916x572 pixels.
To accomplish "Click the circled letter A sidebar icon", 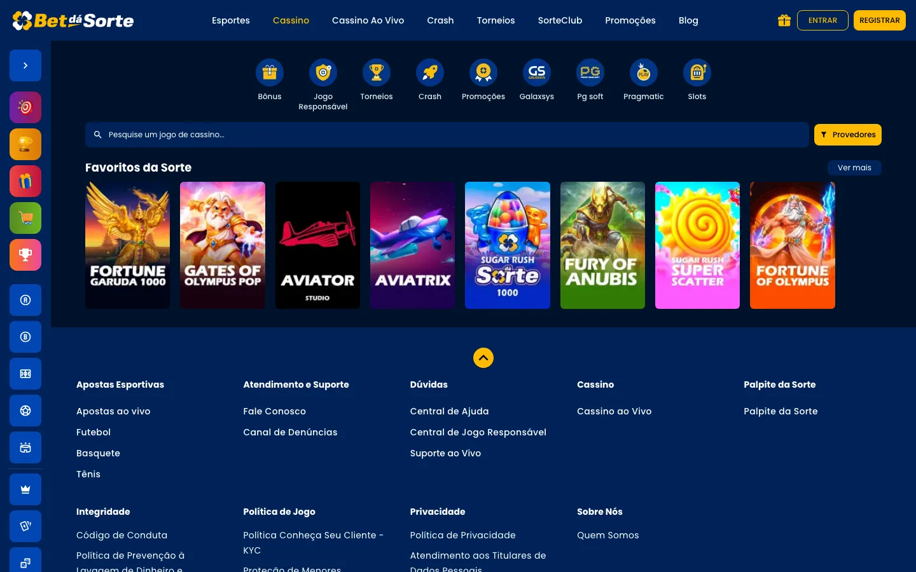I will click(x=25, y=300).
